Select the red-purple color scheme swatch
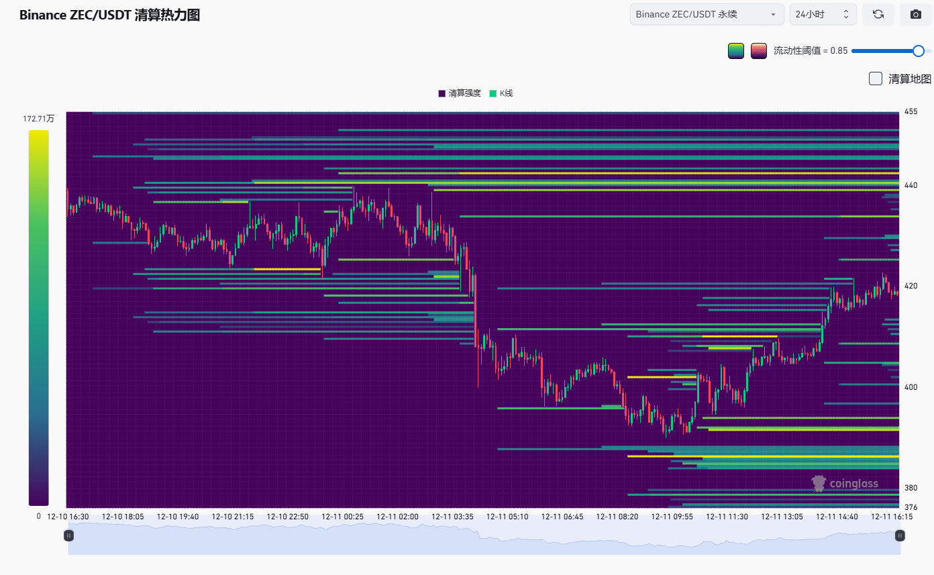Image resolution: width=934 pixels, height=575 pixels. click(x=759, y=51)
